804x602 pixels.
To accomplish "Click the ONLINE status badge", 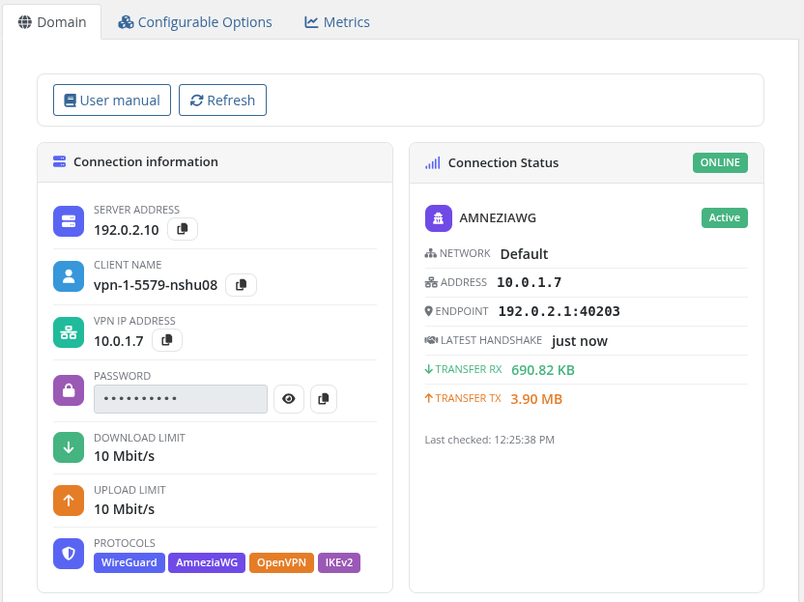I will click(x=720, y=162).
